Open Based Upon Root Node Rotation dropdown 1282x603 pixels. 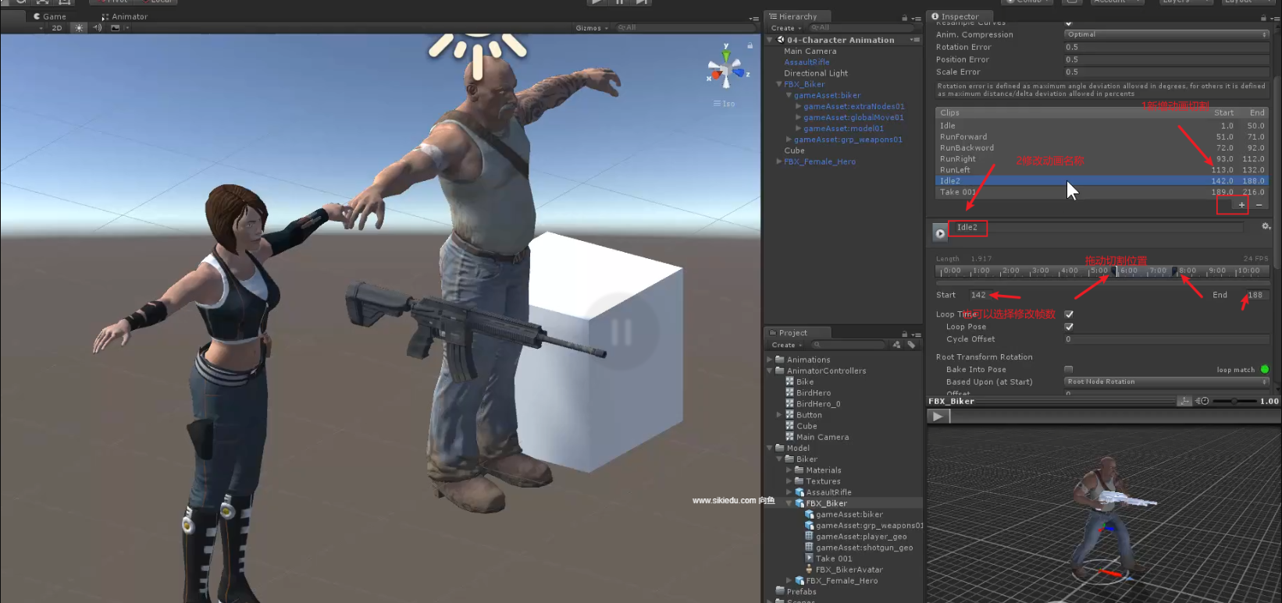(1166, 381)
